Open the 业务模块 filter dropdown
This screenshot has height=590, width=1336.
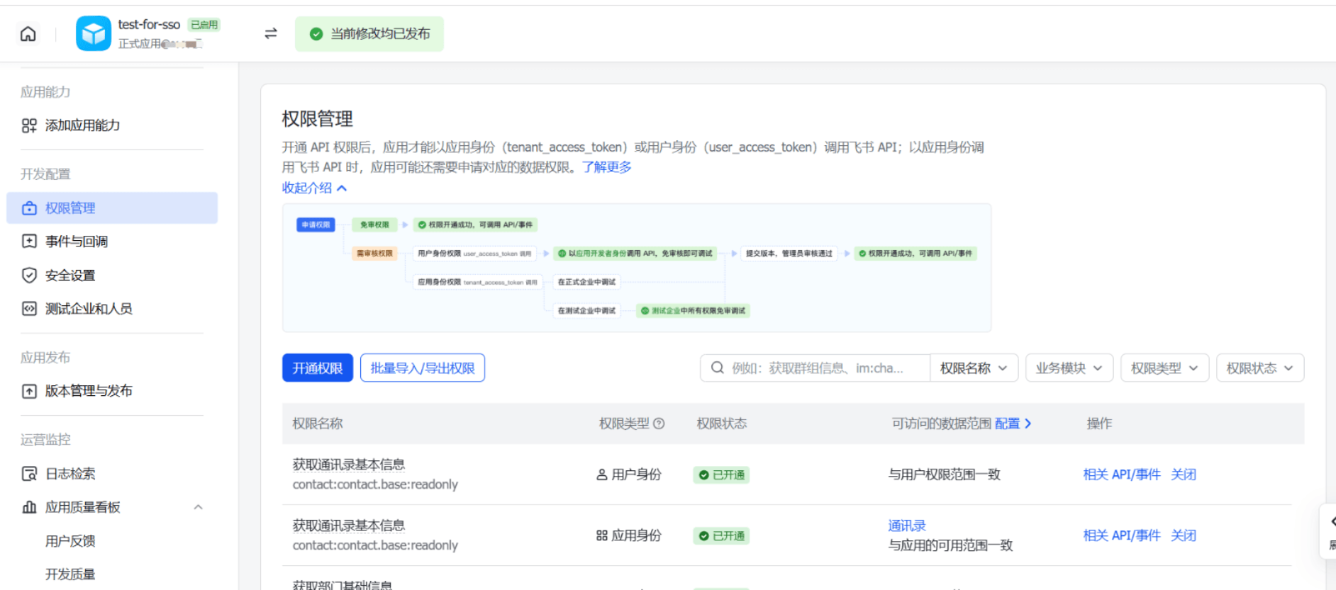tap(1069, 368)
